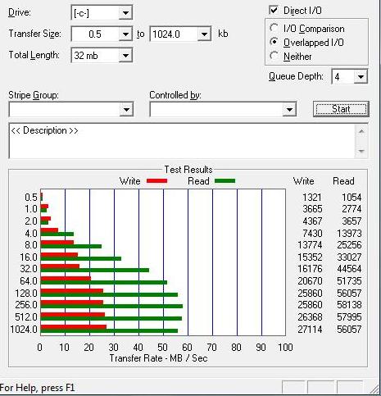Click the Transfer Rate - MB / Sec axis label

pos(158,358)
